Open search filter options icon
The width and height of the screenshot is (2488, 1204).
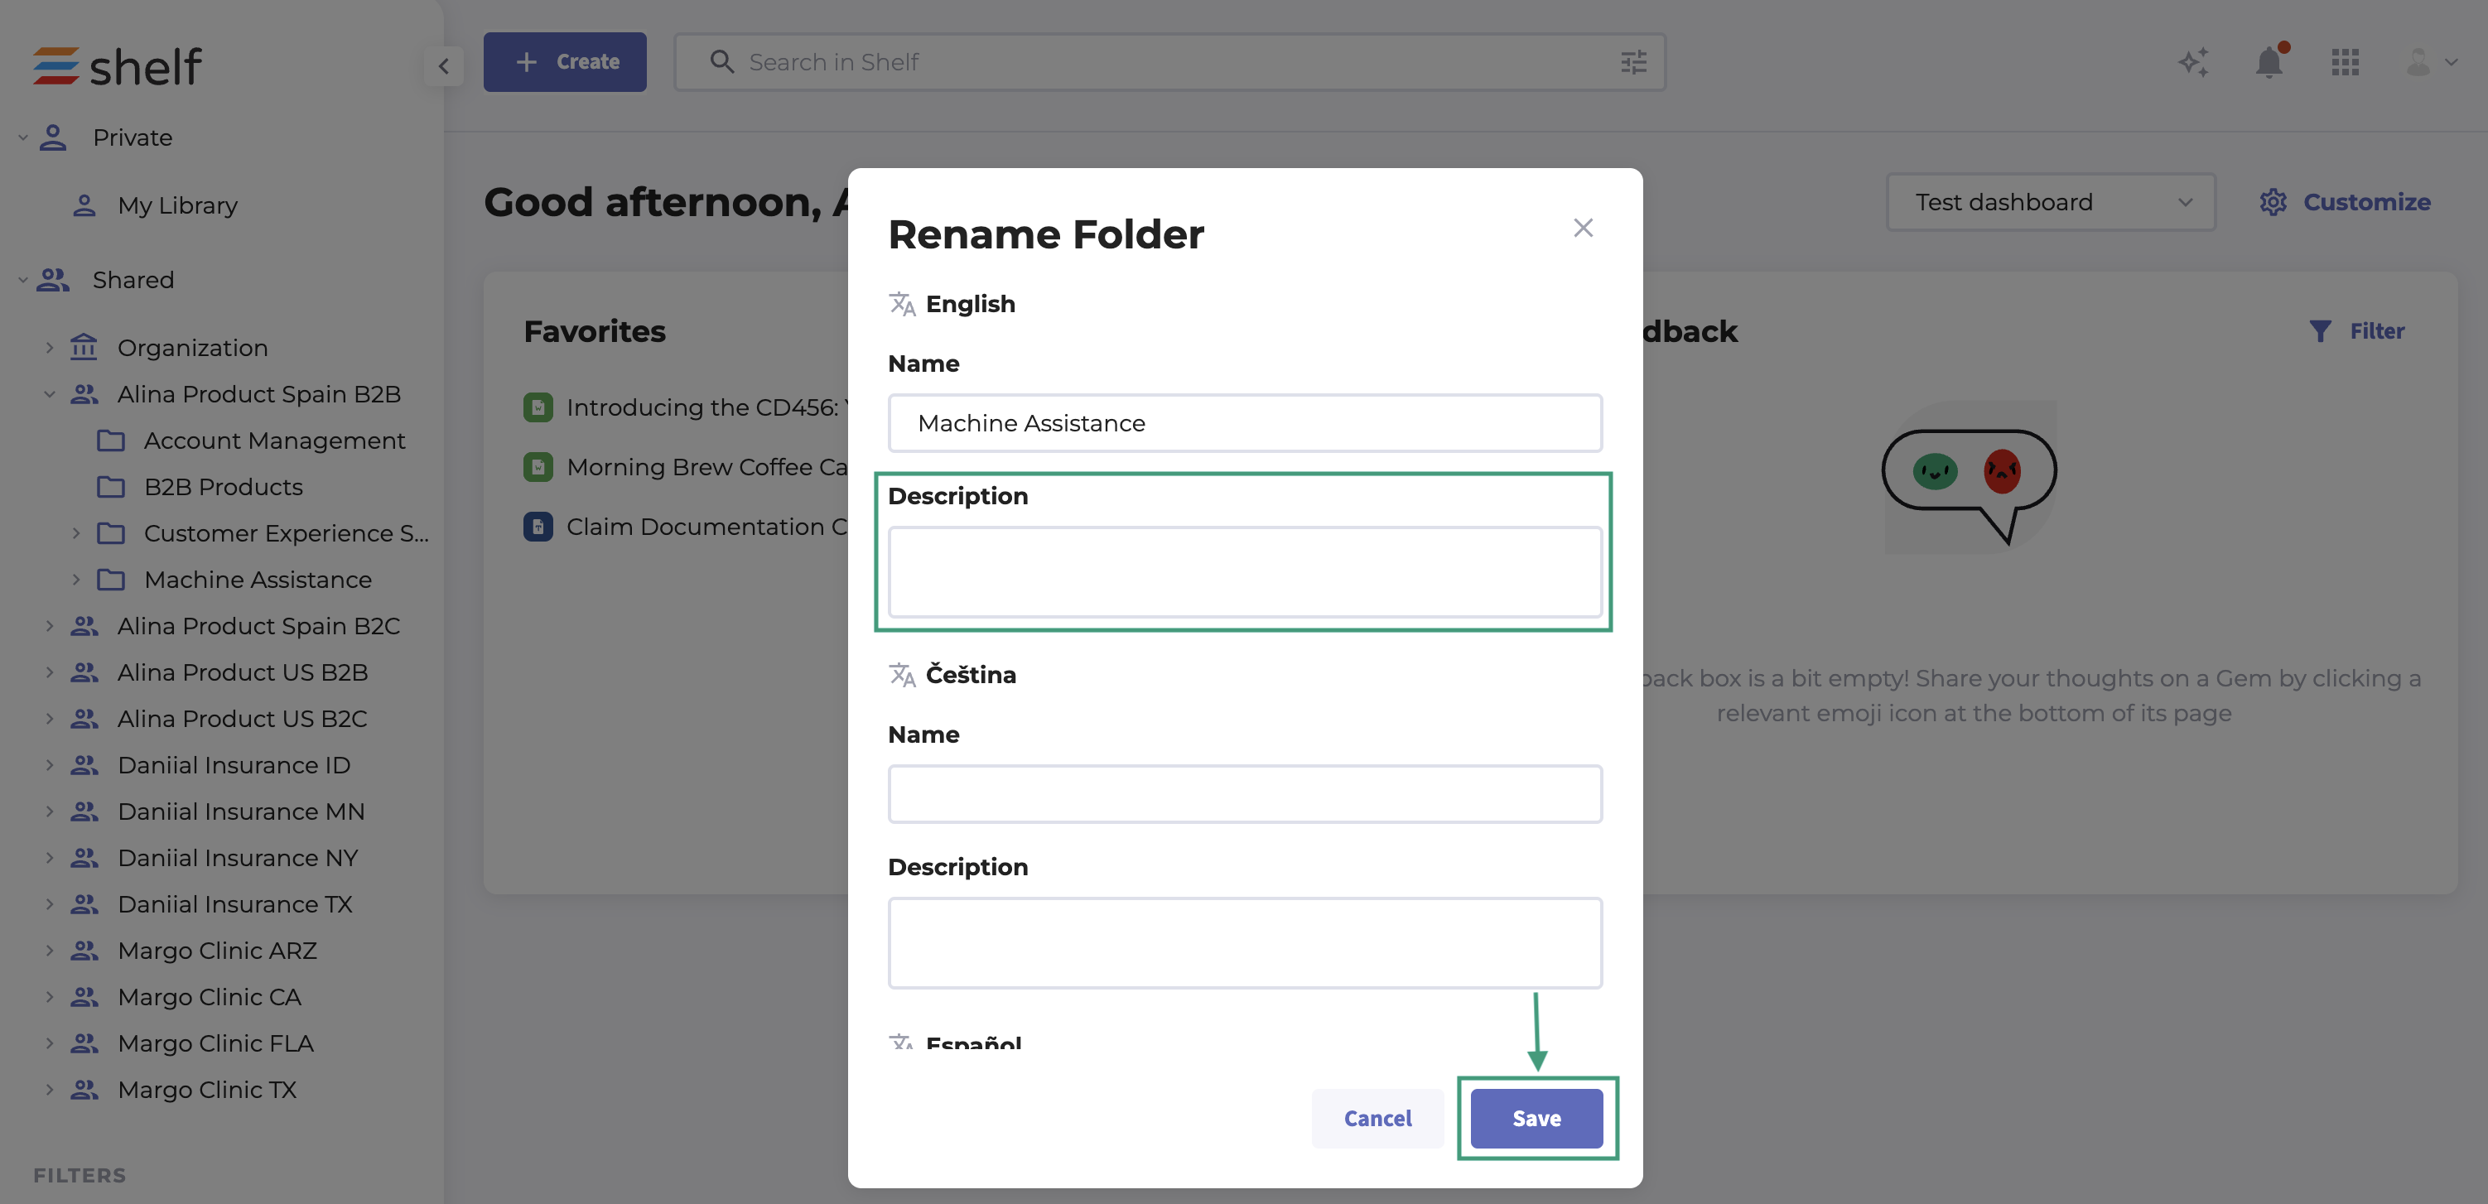(x=1633, y=63)
